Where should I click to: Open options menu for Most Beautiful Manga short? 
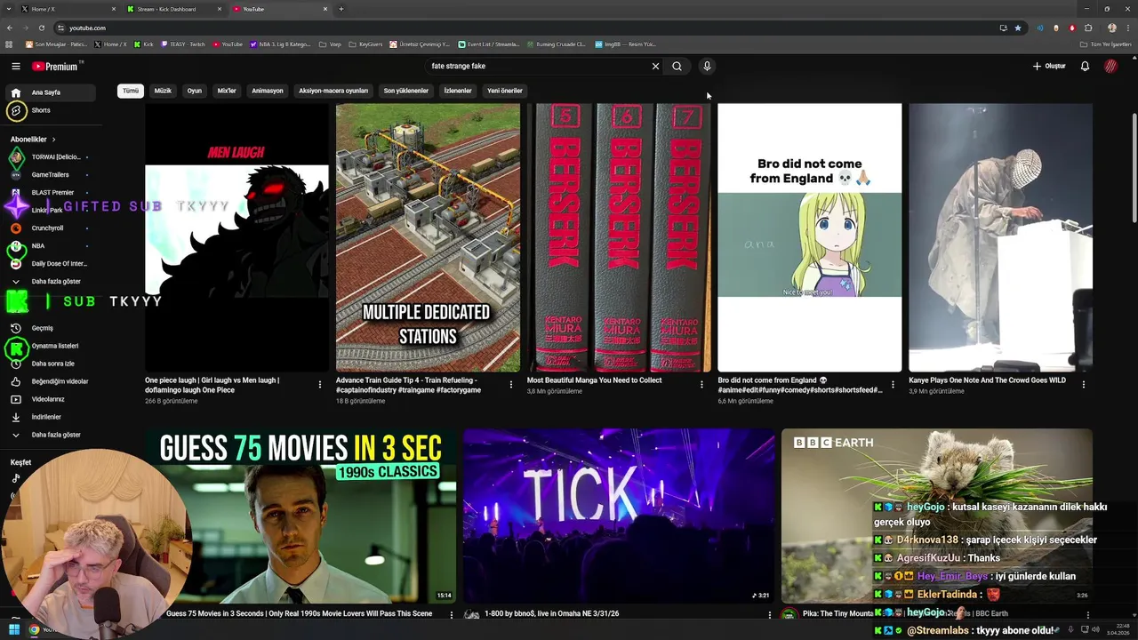(x=701, y=384)
